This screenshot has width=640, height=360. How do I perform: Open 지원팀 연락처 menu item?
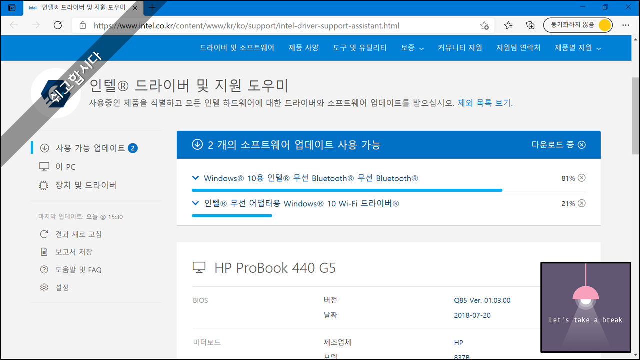click(x=518, y=48)
